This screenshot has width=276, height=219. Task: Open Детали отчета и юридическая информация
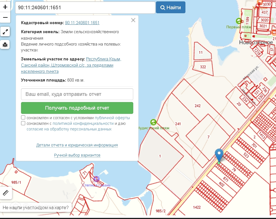pos(77,145)
